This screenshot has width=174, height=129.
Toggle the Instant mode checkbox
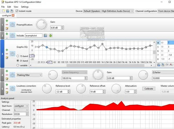[x=17, y=11]
